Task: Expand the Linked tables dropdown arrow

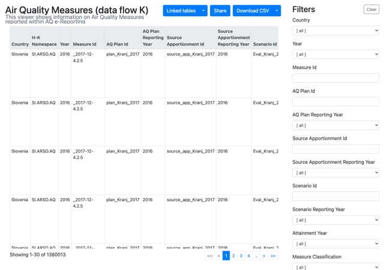Action: [x=203, y=11]
